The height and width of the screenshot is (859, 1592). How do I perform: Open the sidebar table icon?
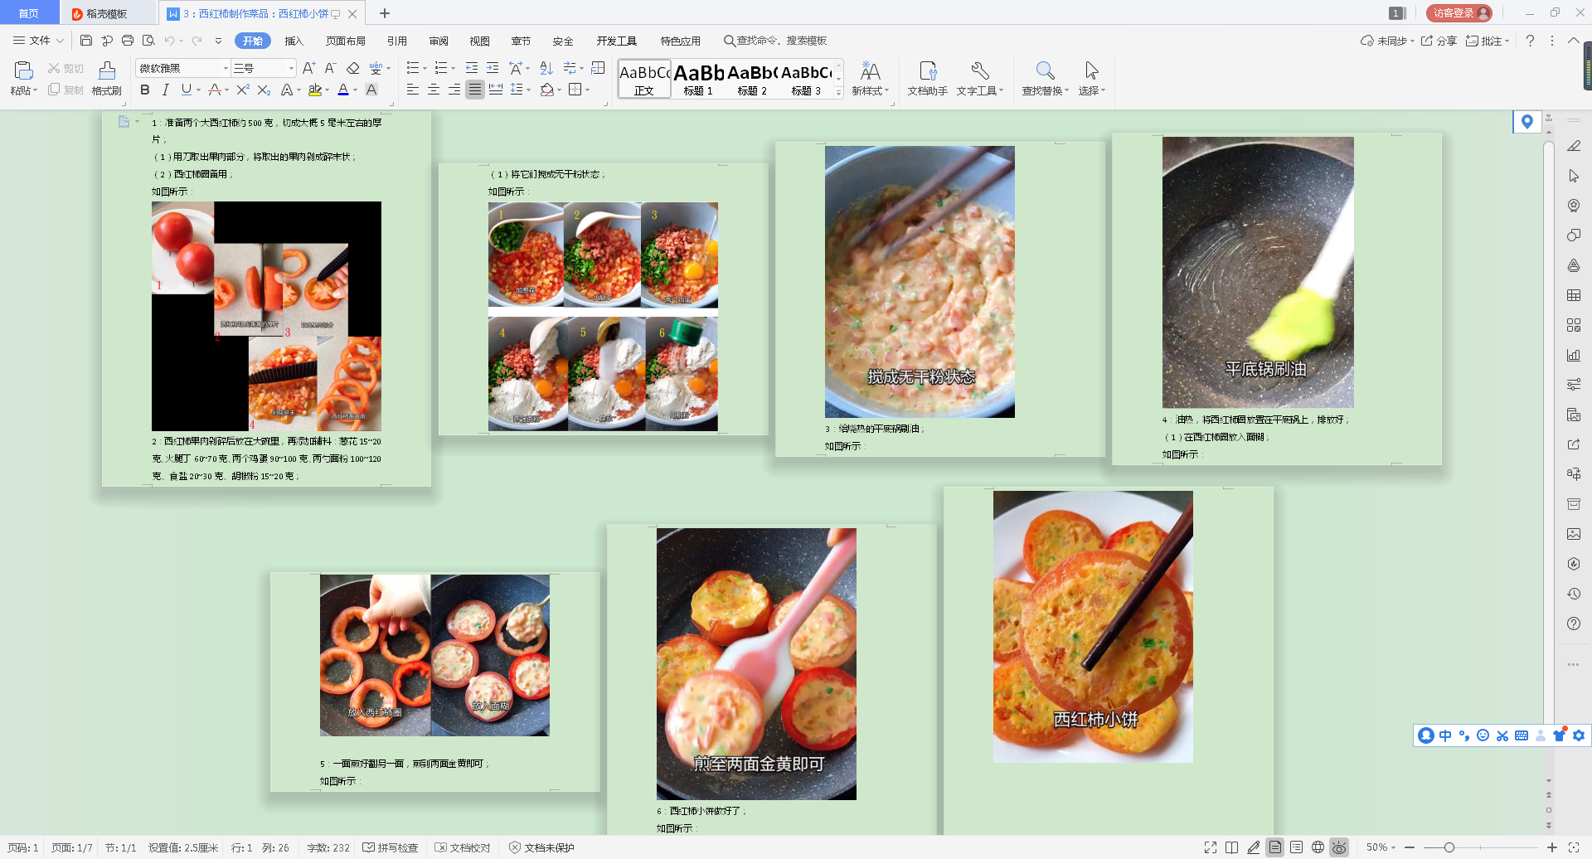pos(1574,295)
